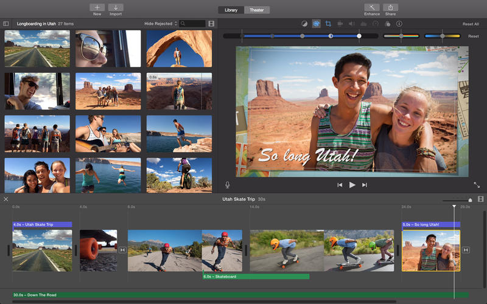
Task: Toggle the library sidebar visibility
Action: click(x=6, y=24)
